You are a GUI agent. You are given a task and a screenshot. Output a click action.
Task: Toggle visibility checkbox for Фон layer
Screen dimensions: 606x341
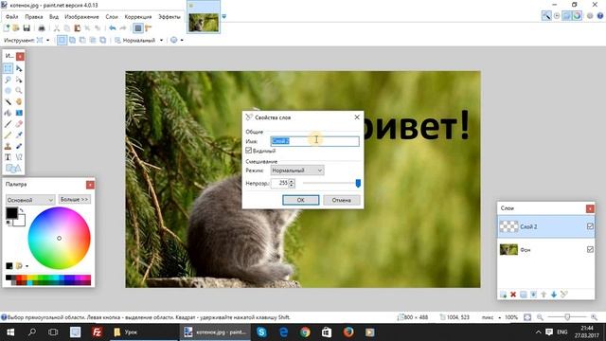(590, 250)
